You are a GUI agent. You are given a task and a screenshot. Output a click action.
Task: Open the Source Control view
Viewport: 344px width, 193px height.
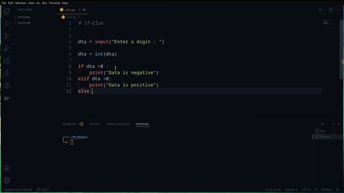pos(7,36)
